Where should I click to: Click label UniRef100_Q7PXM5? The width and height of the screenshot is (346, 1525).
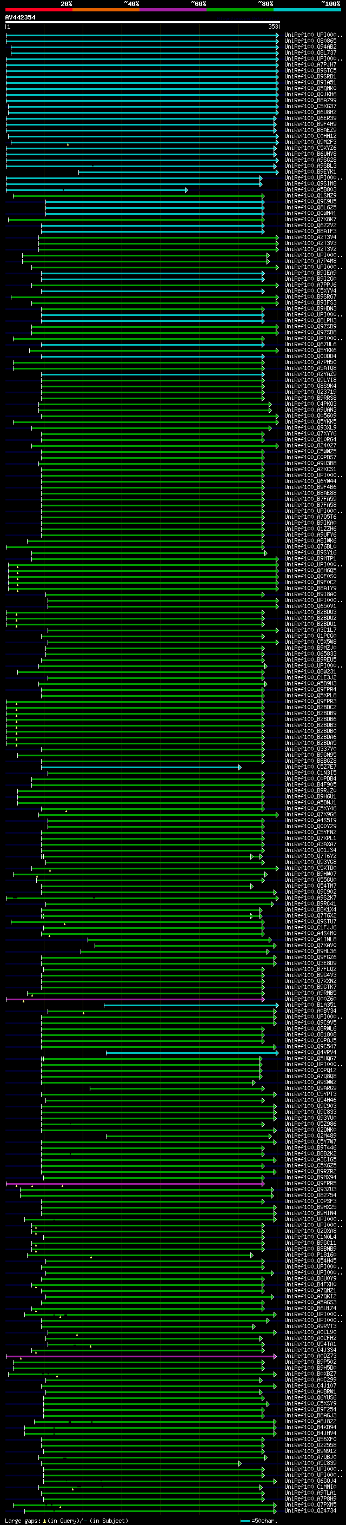(x=310, y=1504)
